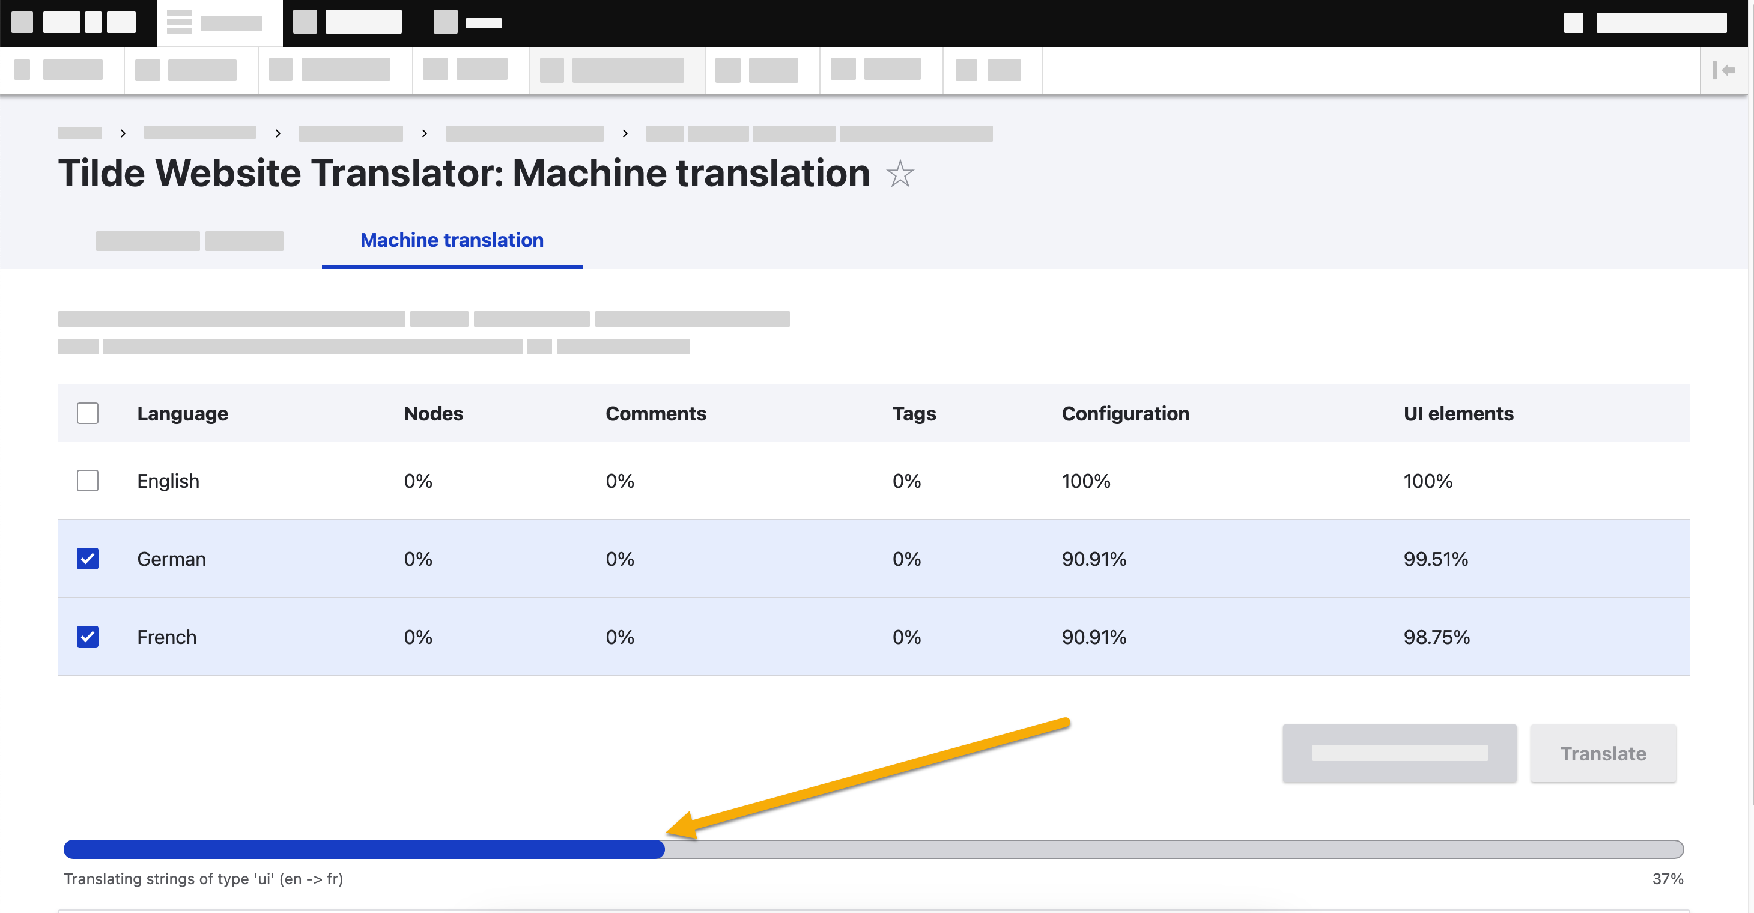Select the Comments column header
The width and height of the screenshot is (1754, 913).
pyautogui.click(x=656, y=413)
